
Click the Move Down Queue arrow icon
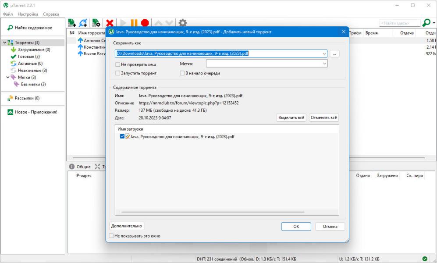[x=169, y=23]
